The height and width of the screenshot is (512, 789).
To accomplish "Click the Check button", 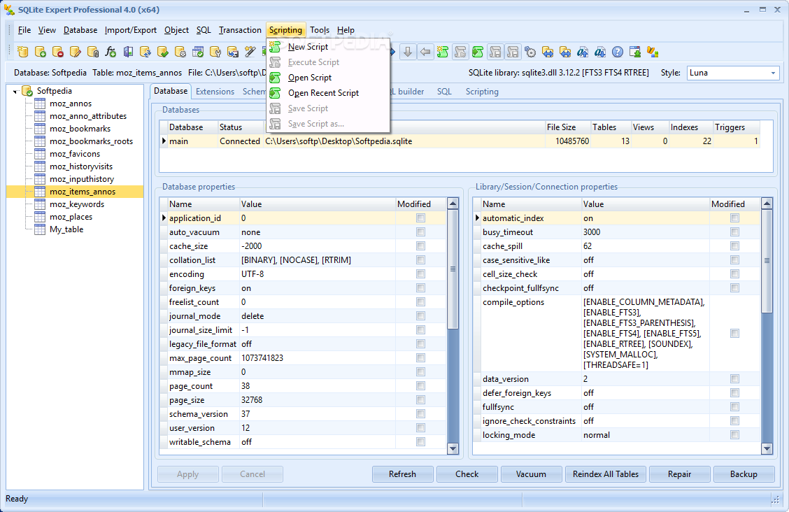I will (x=467, y=474).
